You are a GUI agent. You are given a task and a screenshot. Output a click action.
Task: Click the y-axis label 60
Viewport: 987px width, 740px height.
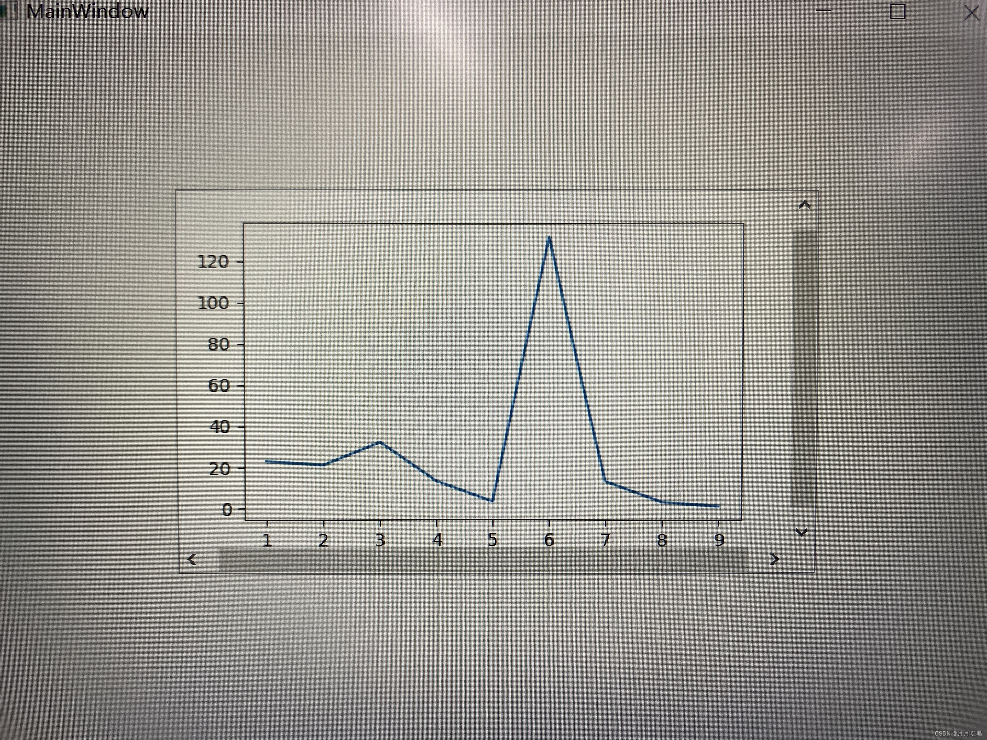click(219, 385)
